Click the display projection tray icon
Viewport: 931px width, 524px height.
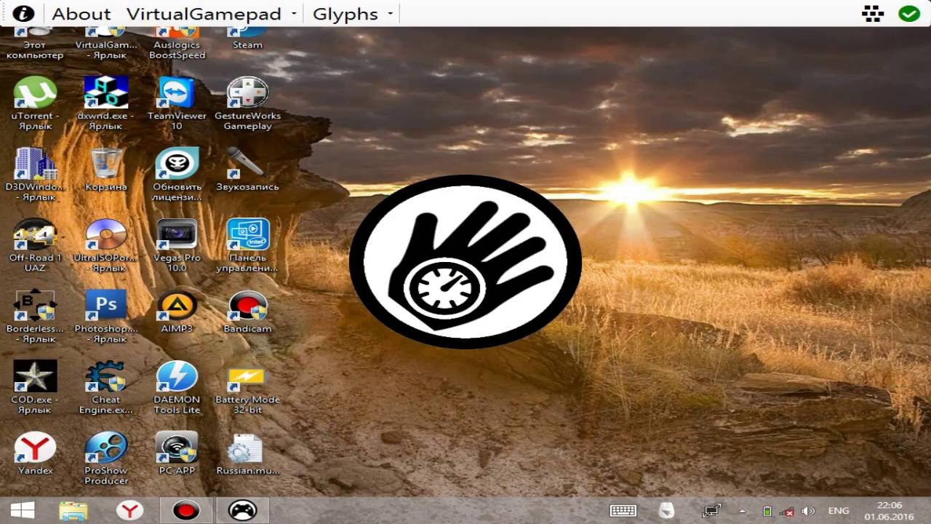point(712,511)
